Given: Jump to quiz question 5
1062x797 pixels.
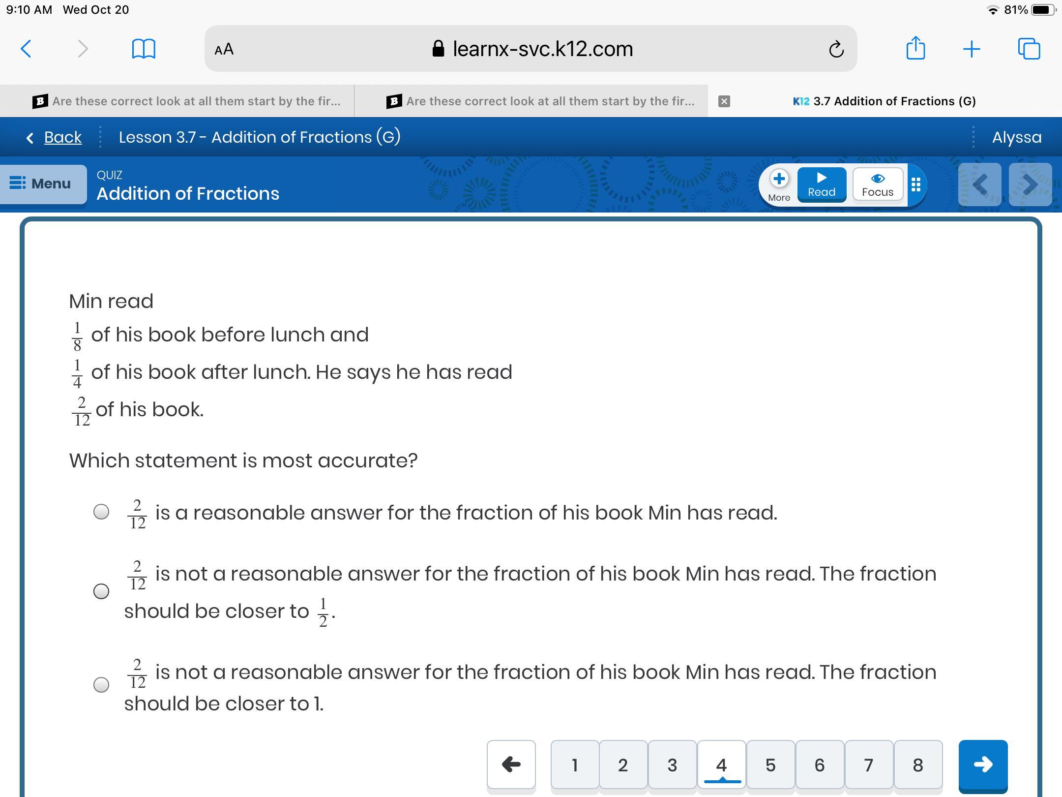Looking at the screenshot, I should (770, 765).
